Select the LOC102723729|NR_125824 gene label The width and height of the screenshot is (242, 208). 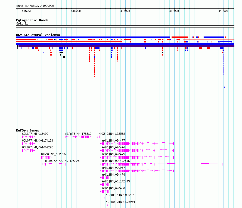[x=61, y=161]
